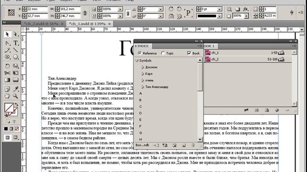The height and width of the screenshot is (172, 307).
Task: Select the Selection (black arrow) tool
Action: pos(7,34)
